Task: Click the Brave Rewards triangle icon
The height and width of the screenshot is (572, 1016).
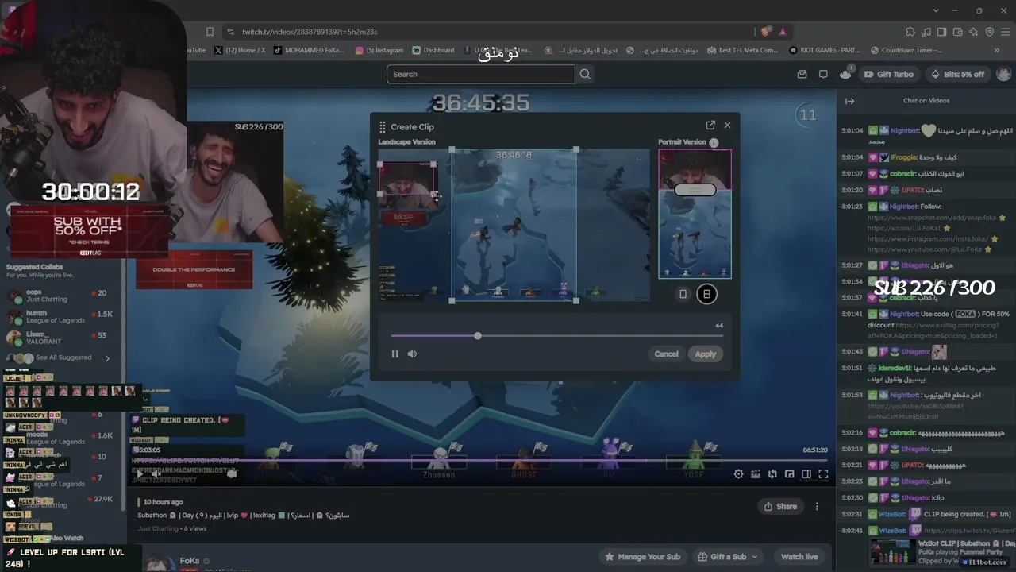Action: coord(783,32)
